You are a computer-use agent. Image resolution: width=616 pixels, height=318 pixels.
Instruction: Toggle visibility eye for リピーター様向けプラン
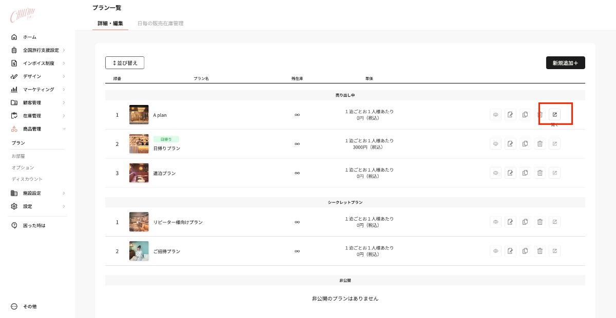[496, 222]
